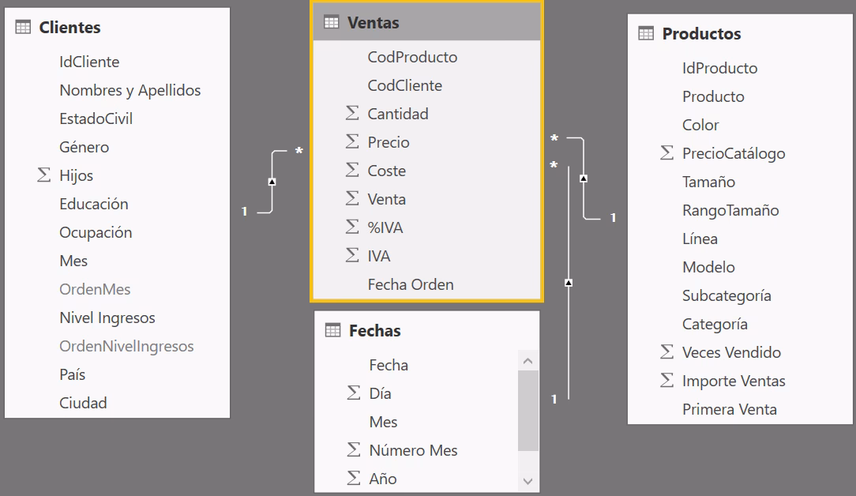Viewport: 856px width, 496px height.
Task: Select hidden OrdenNivelIngresos field
Action: (126, 346)
